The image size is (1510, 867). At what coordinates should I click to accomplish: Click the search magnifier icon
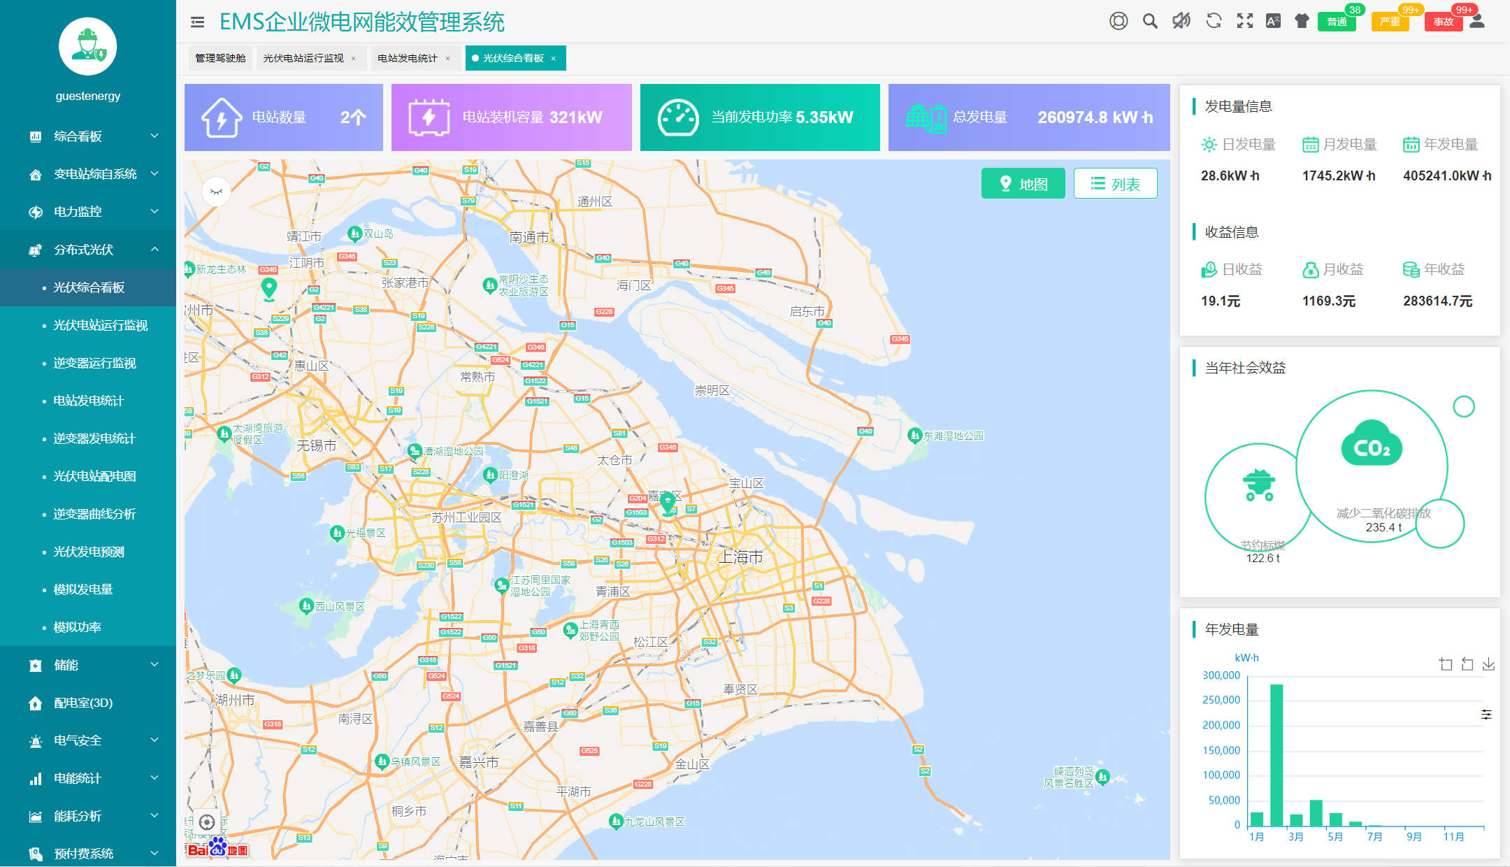[x=1150, y=21]
